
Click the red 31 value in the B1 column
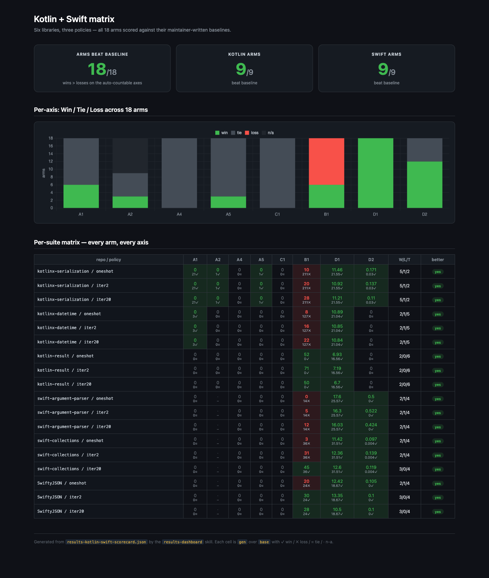pos(307,453)
